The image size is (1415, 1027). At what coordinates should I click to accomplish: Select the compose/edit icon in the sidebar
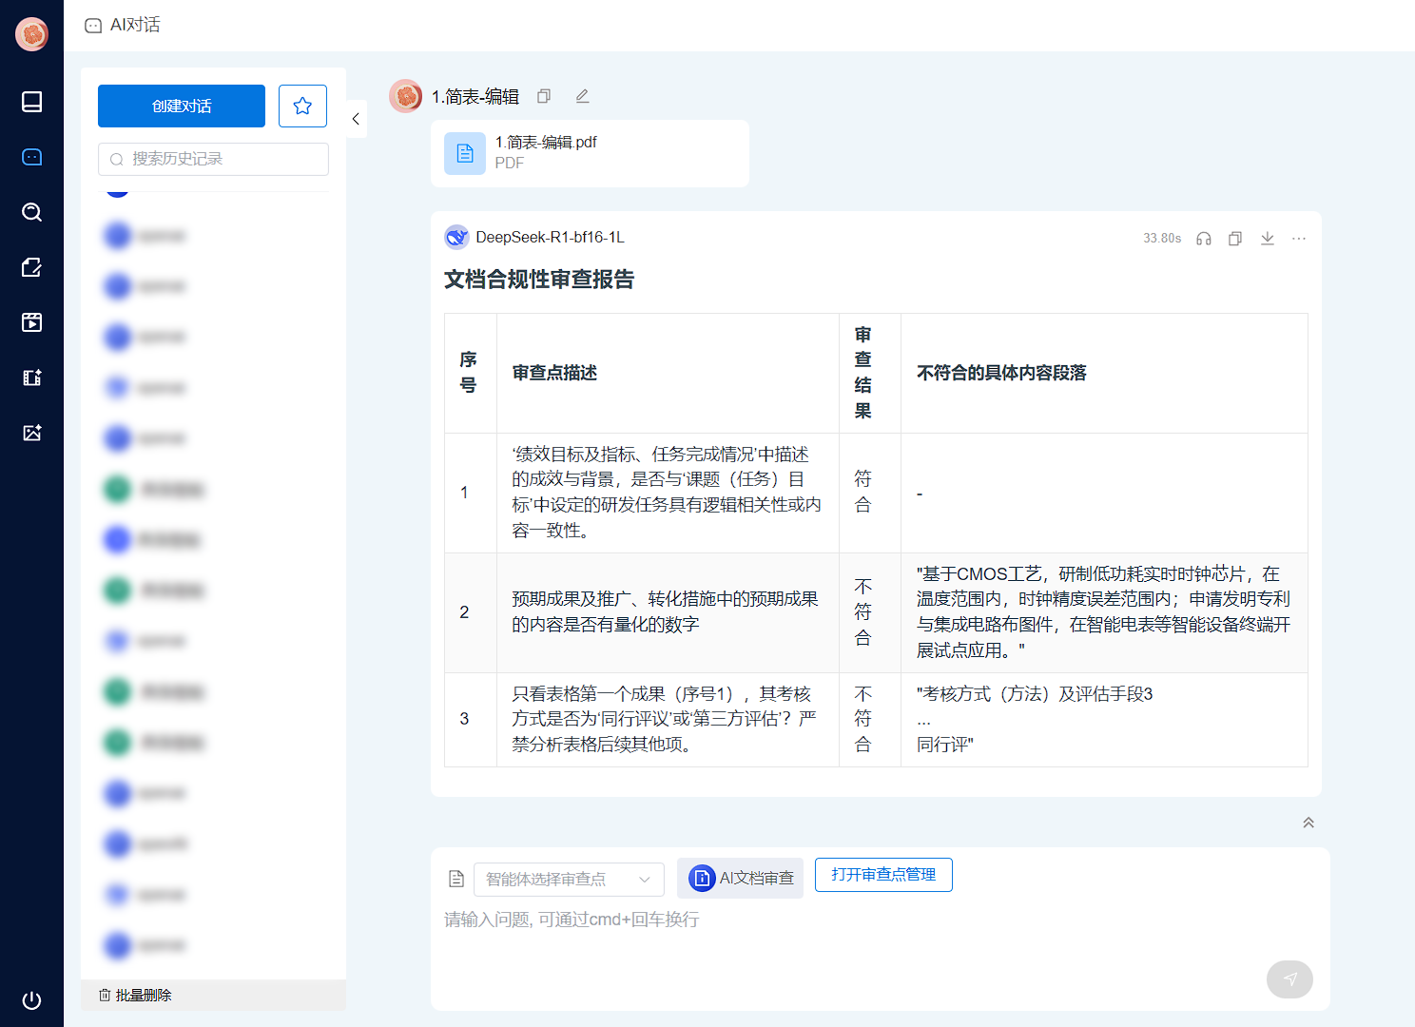click(x=31, y=267)
